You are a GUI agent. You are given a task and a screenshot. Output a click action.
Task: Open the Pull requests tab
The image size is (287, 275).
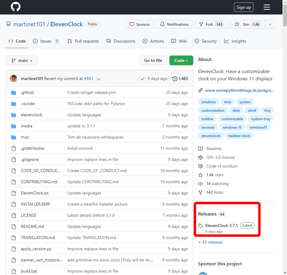83,41
